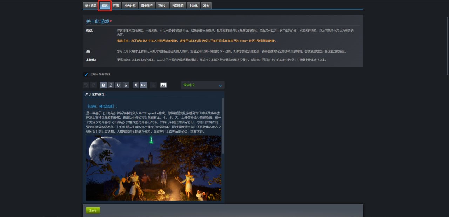Click the 关于此 游戏 section heading
Viewport: 449px width, 217px height.
click(99, 21)
